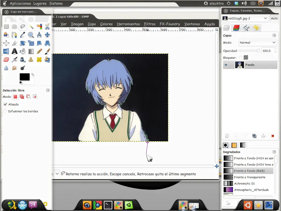Select the Rotate tool

click(23, 43)
